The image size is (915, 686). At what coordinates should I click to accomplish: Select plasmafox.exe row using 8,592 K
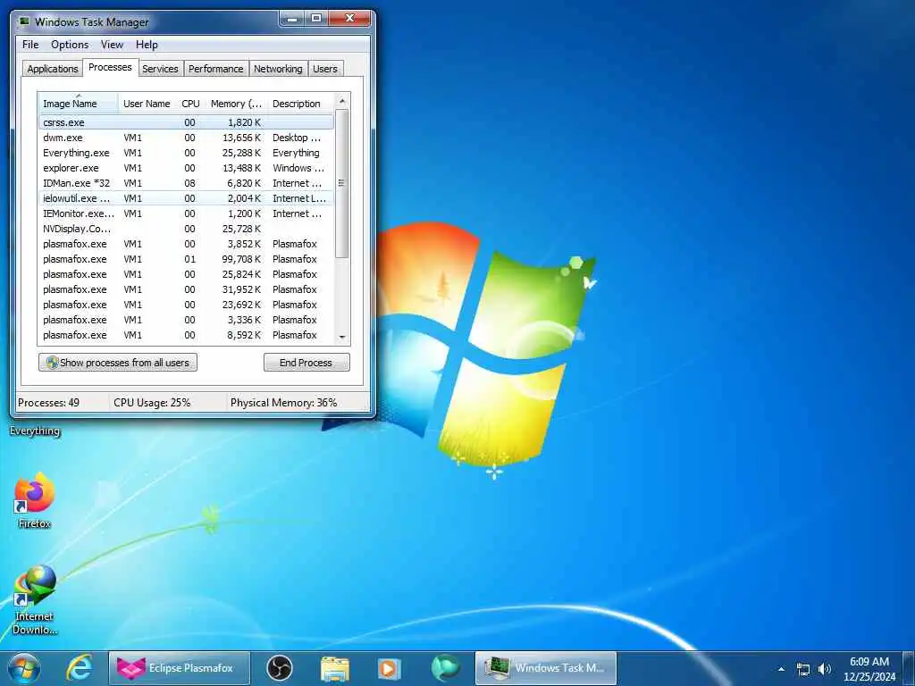pos(186,335)
